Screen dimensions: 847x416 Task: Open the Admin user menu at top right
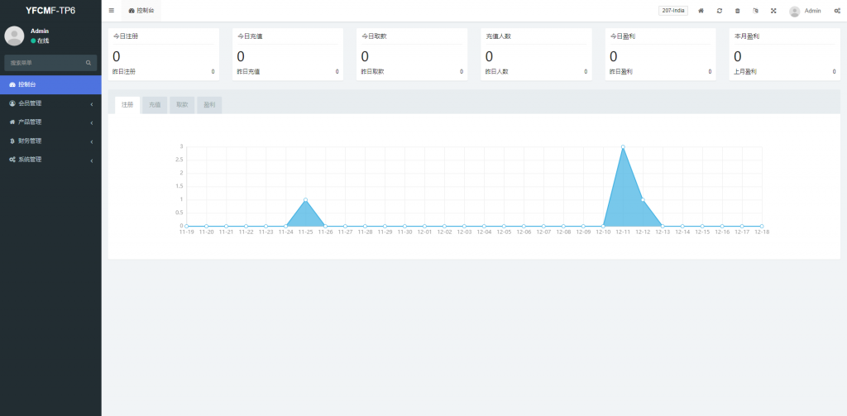(806, 11)
